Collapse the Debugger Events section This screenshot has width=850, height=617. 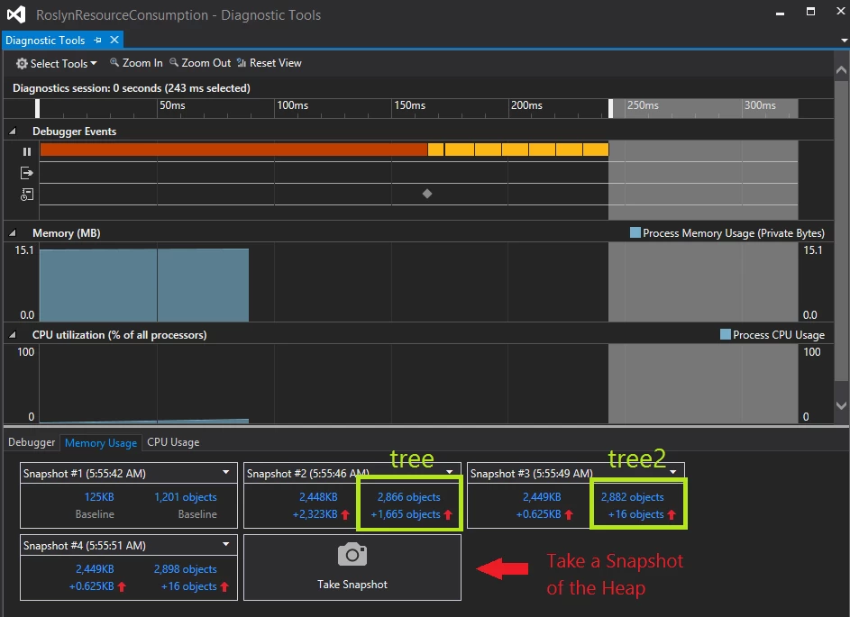pyautogui.click(x=12, y=132)
